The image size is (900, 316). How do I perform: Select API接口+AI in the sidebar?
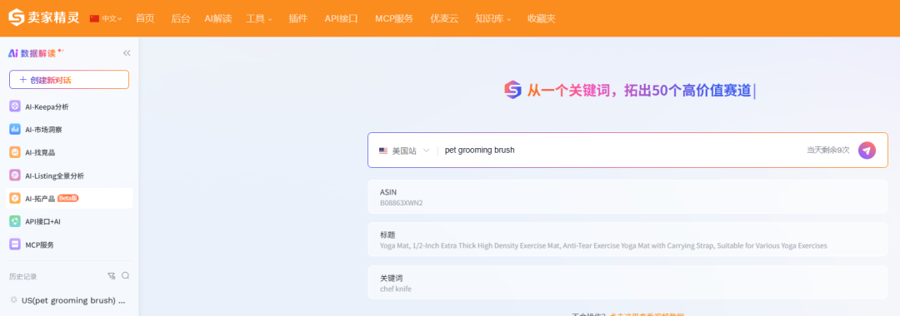click(x=69, y=221)
